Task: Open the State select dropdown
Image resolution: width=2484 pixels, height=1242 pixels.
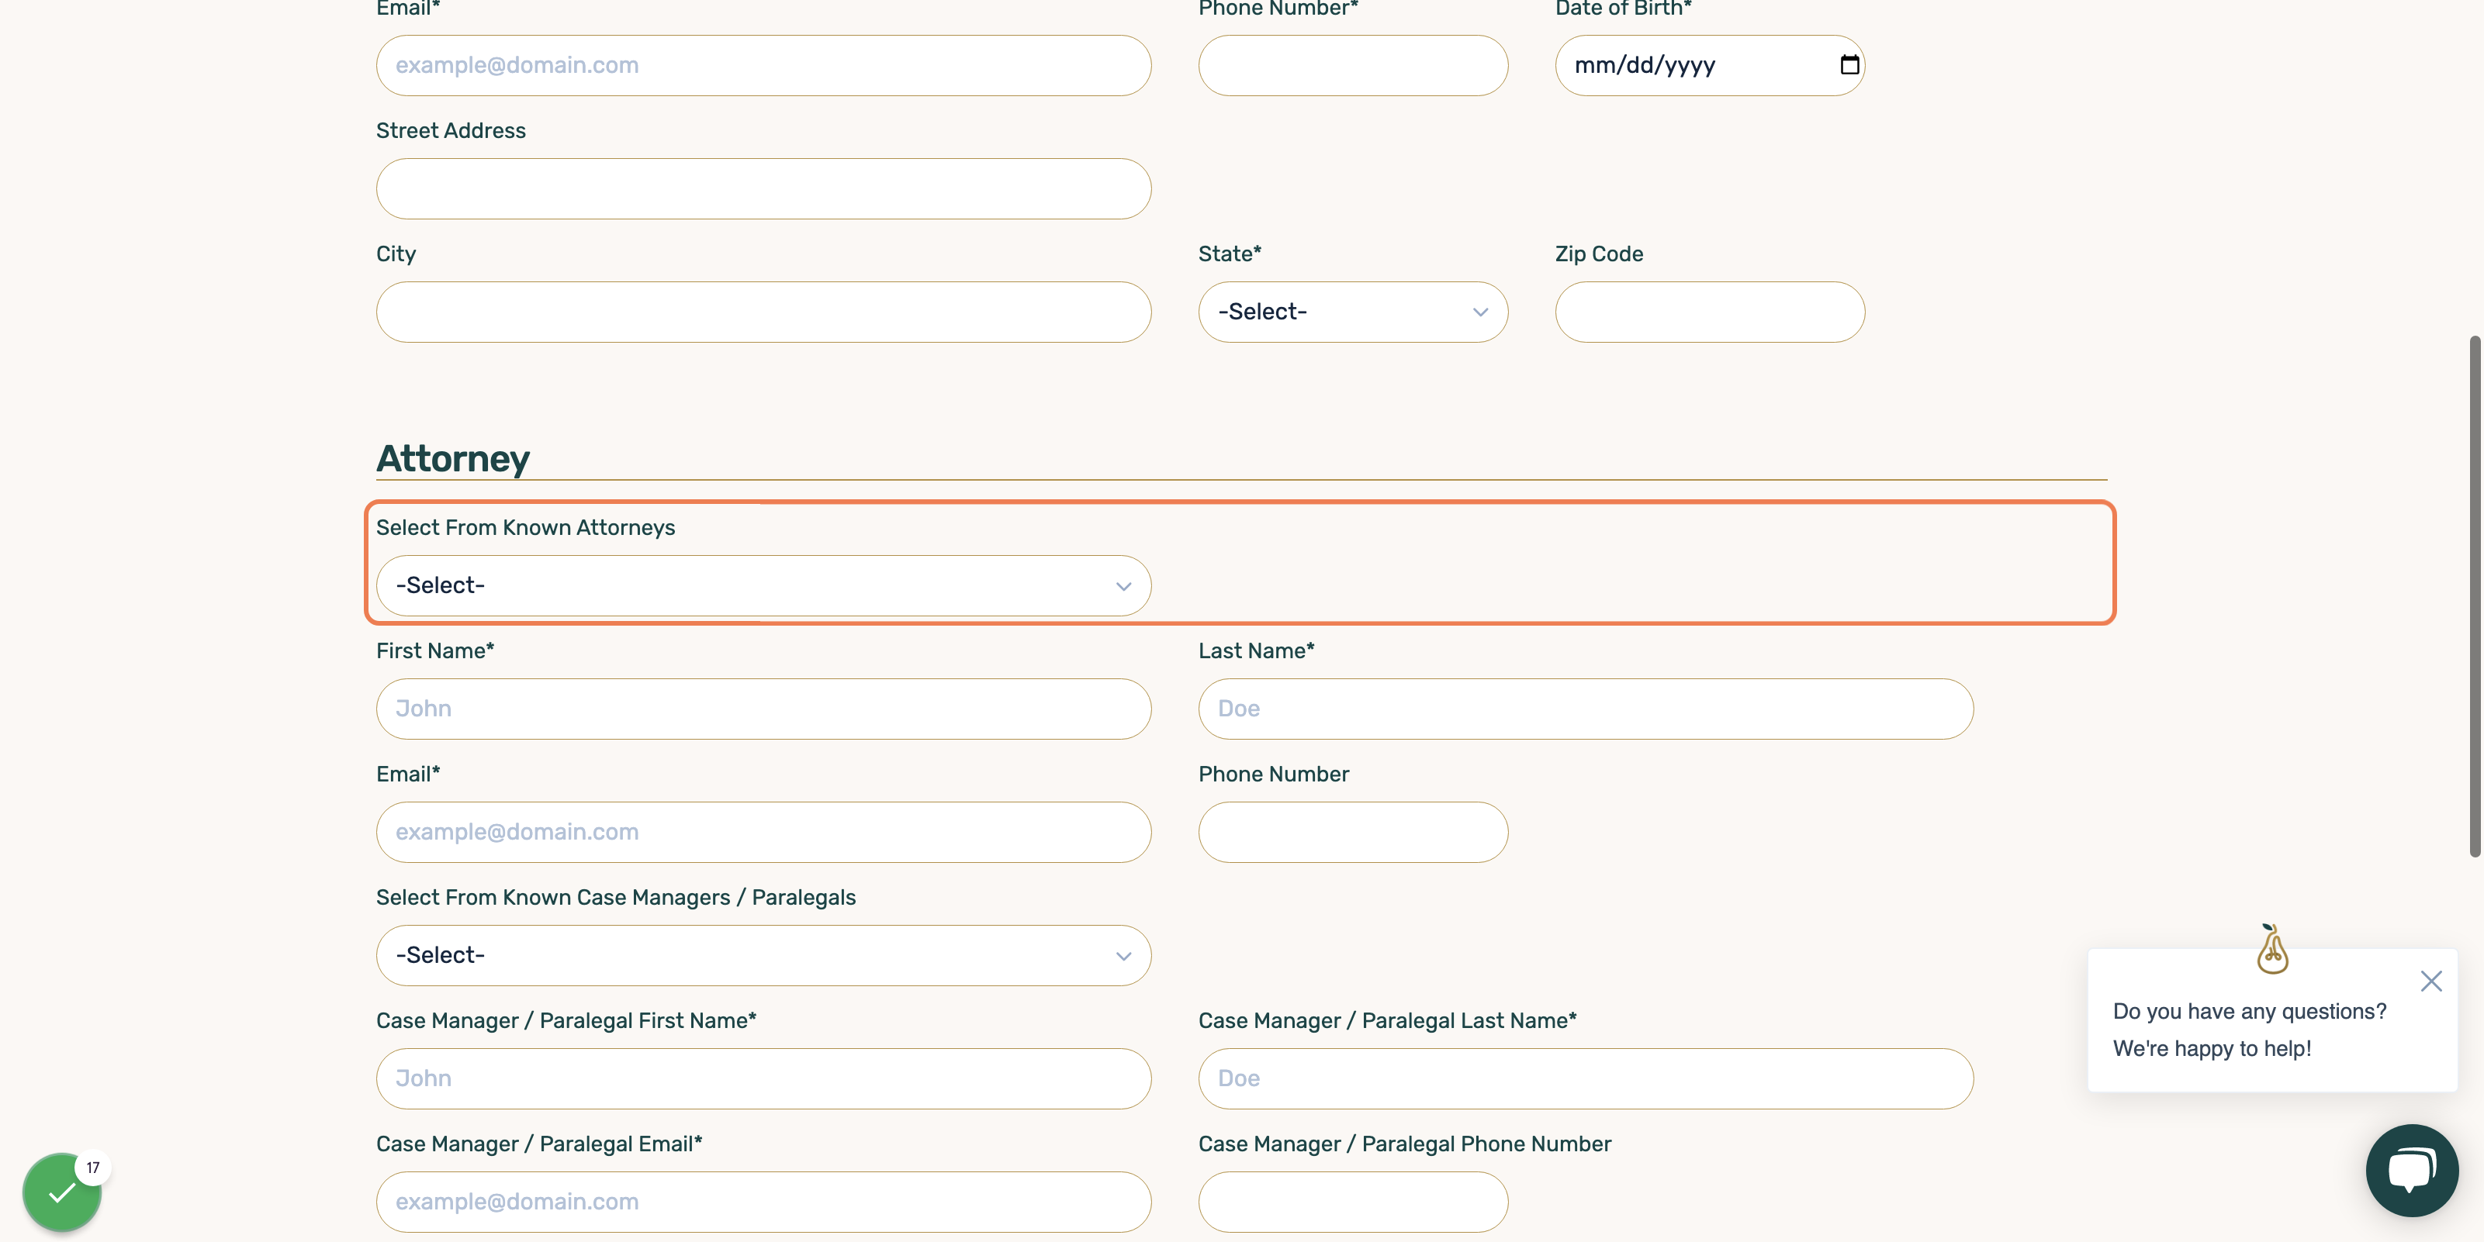Action: tap(1352, 312)
